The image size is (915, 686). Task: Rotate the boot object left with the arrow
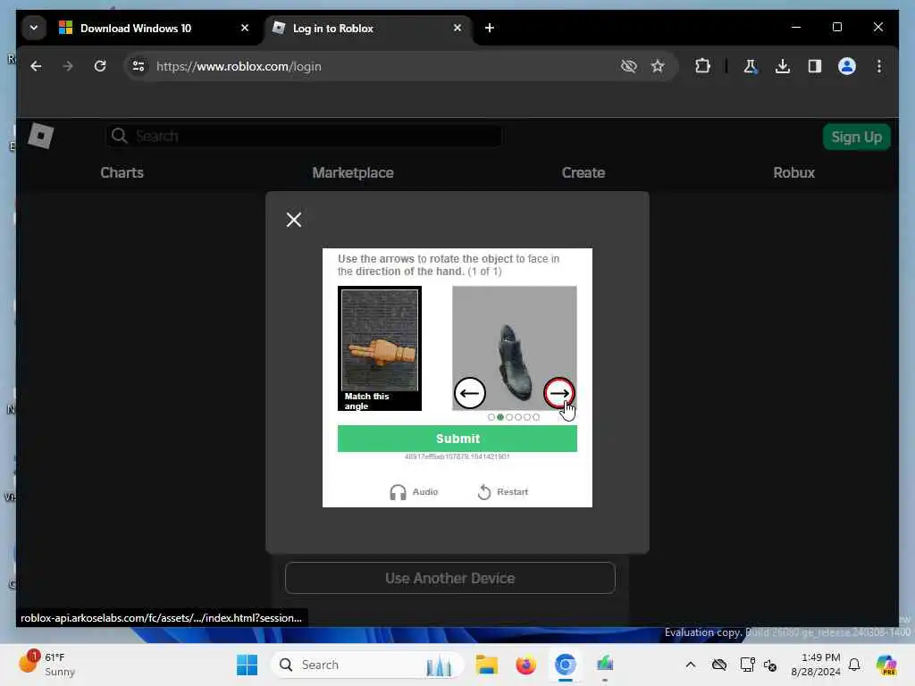pyautogui.click(x=470, y=393)
